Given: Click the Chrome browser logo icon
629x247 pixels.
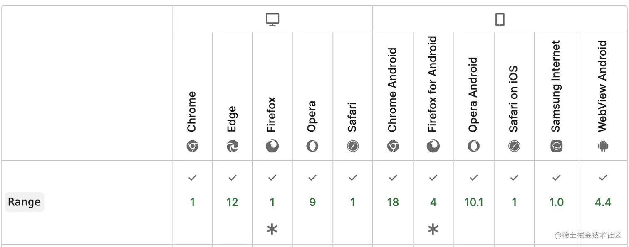Looking at the screenshot, I should click(192, 146).
